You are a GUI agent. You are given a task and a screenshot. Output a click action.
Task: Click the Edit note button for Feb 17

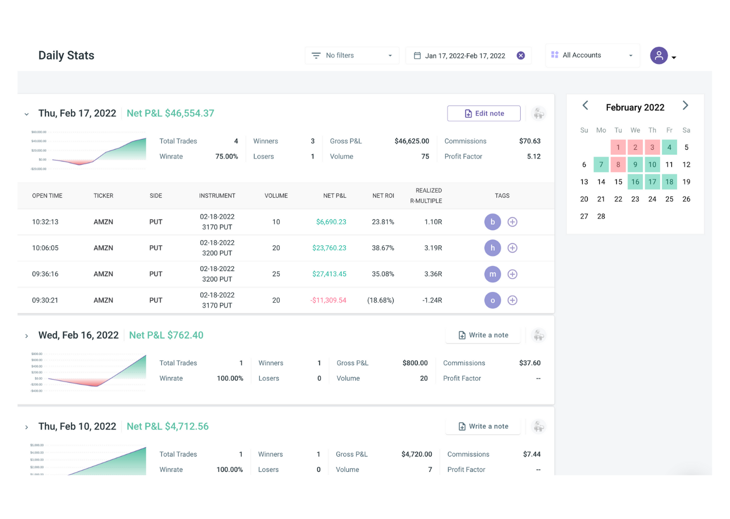(483, 113)
